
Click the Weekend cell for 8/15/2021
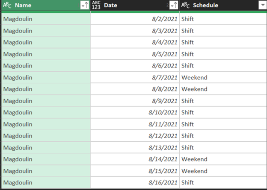click(223, 171)
